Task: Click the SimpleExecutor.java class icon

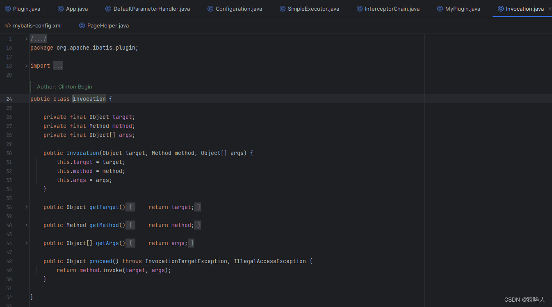Action: click(x=283, y=9)
